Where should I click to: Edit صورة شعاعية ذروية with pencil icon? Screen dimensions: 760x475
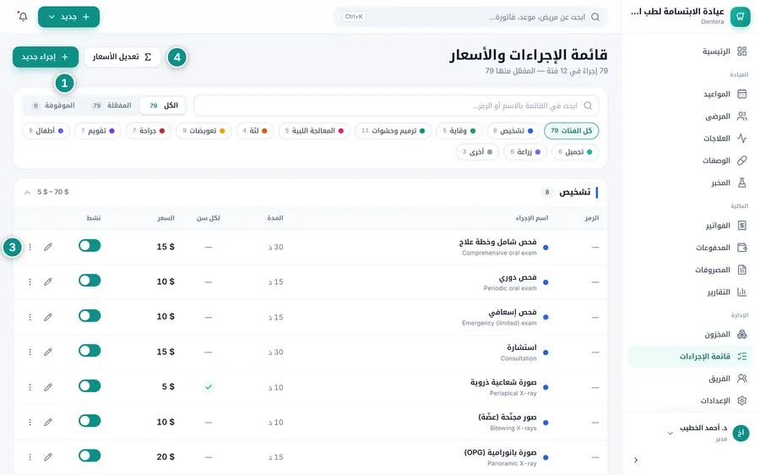48,387
